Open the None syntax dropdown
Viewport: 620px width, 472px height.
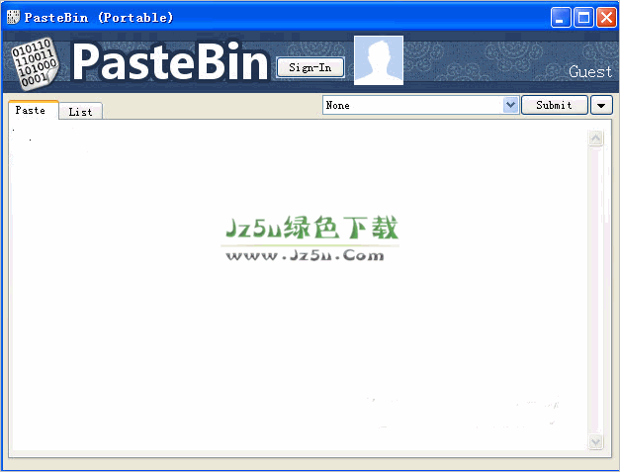pos(420,105)
